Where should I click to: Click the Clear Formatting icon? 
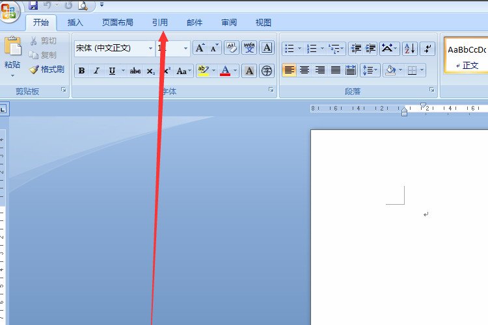click(231, 48)
